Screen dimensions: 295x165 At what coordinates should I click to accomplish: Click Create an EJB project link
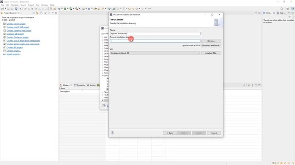click(15, 34)
